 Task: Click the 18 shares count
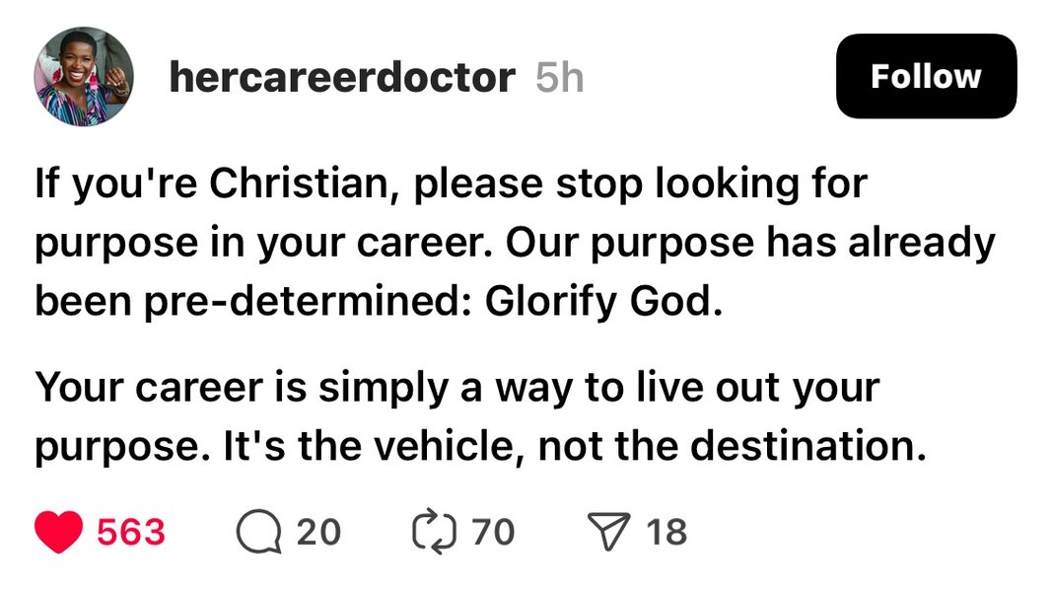click(x=666, y=532)
